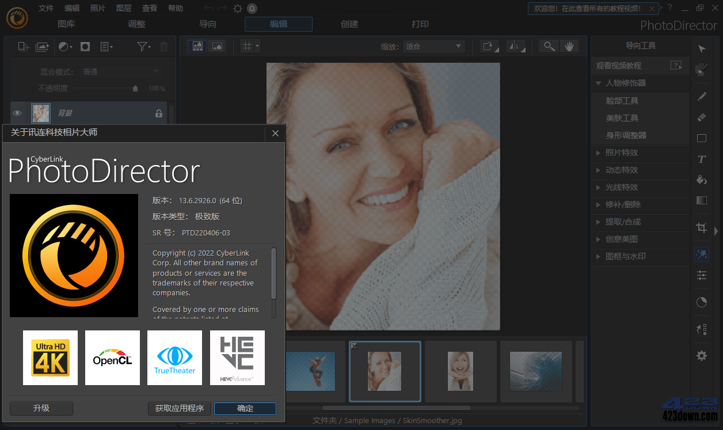Select the arrow selection tool
723x430 pixels.
pos(701,48)
